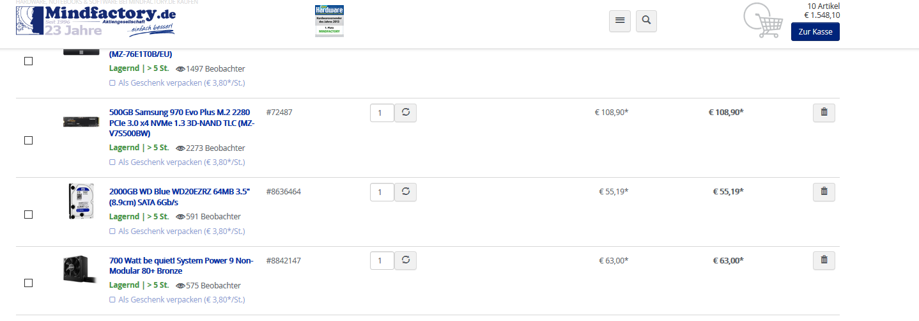Delete the Samsung 970 Evo Plus item
The width and height of the screenshot is (919, 321).
(824, 113)
